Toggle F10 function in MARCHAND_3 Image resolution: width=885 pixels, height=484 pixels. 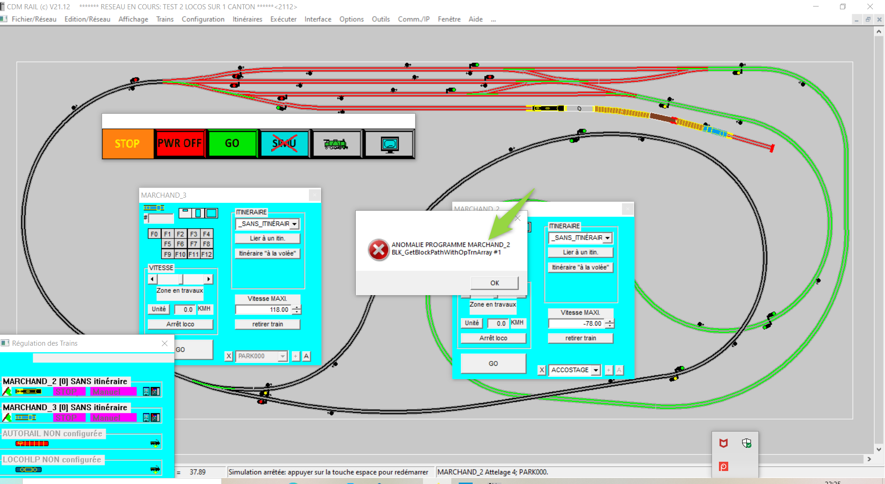coord(180,254)
